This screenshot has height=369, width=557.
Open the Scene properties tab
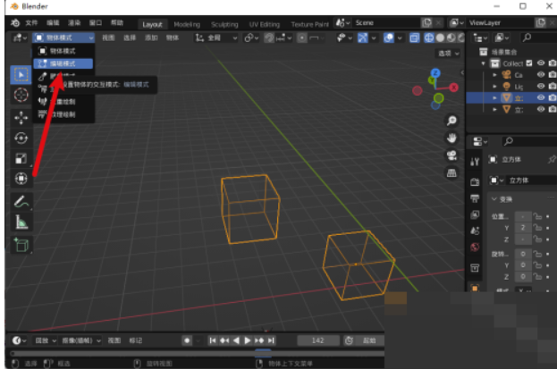pos(475,231)
